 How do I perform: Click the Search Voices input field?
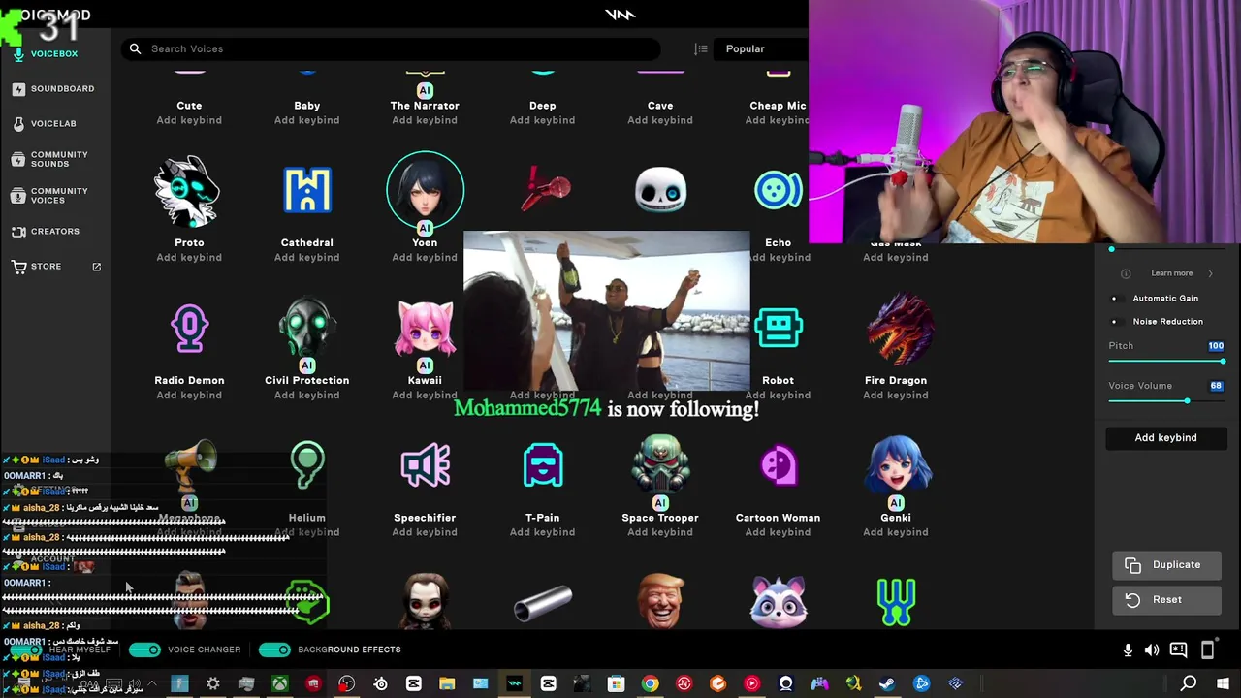[x=391, y=48]
